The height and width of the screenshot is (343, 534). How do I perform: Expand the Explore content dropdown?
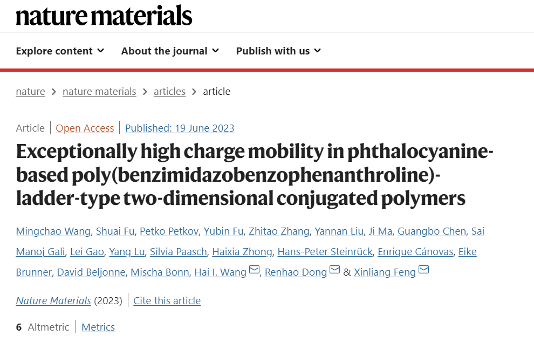click(x=60, y=51)
